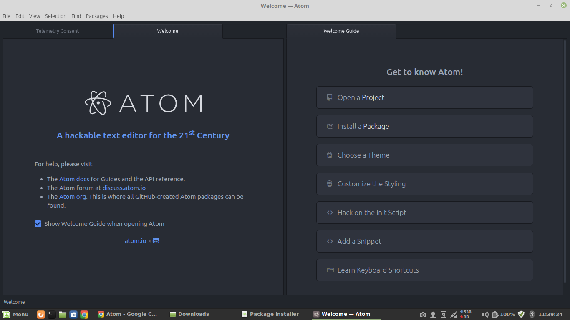Switch to Atom - Google Chrome taskbar window
The height and width of the screenshot is (320, 570).
(x=128, y=314)
